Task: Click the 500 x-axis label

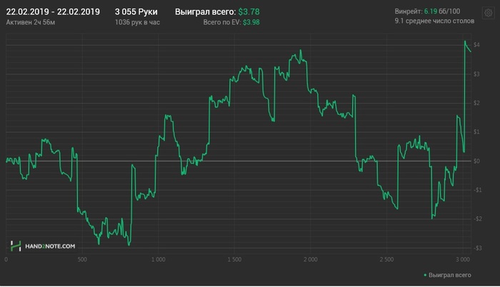Action: click(82, 260)
